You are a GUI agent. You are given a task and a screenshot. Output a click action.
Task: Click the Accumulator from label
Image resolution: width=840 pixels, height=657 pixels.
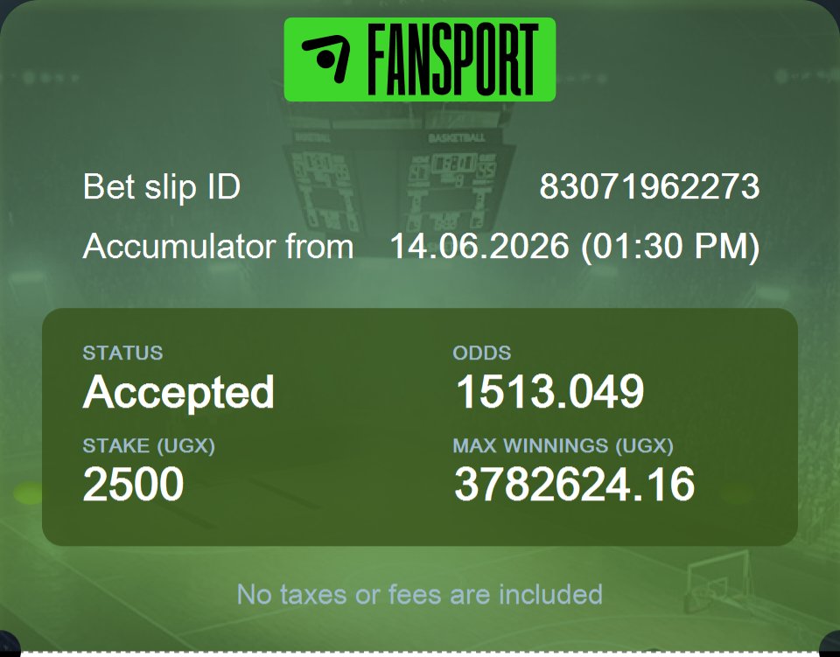tap(218, 247)
